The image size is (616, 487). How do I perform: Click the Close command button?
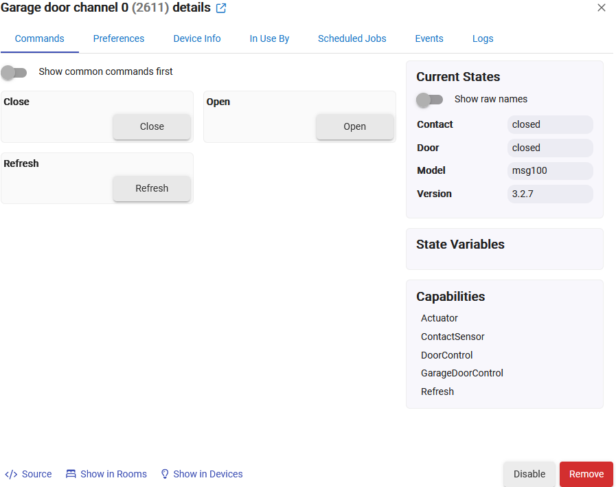pyautogui.click(x=152, y=126)
